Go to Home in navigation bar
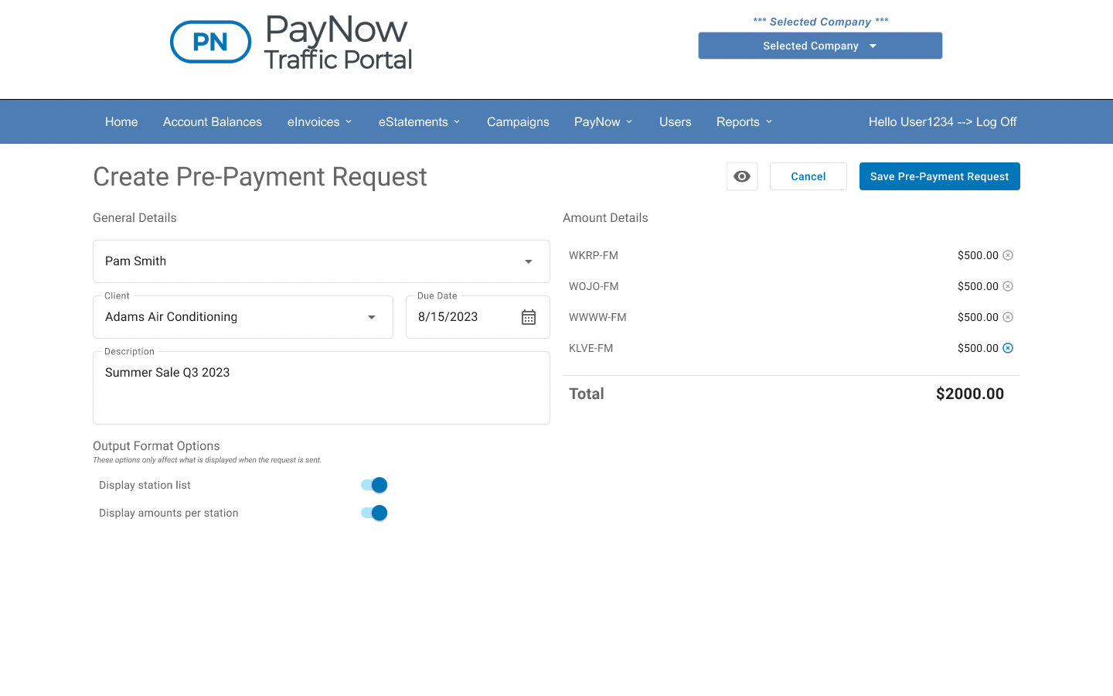This screenshot has width=1113, height=696. click(x=121, y=122)
